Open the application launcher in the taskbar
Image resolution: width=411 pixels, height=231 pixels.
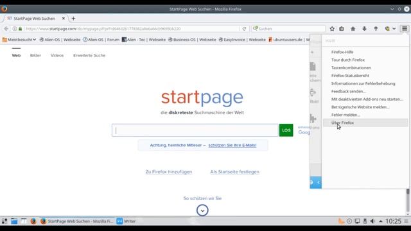coord(4,221)
